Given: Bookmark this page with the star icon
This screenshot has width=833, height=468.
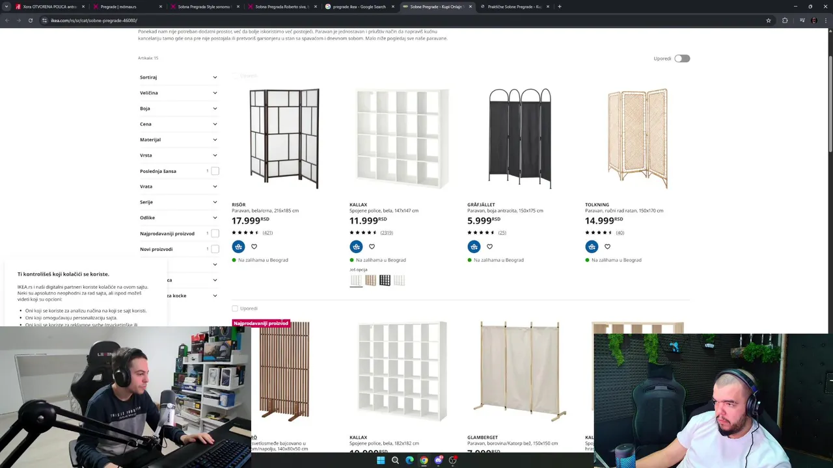Looking at the screenshot, I should pos(769,20).
